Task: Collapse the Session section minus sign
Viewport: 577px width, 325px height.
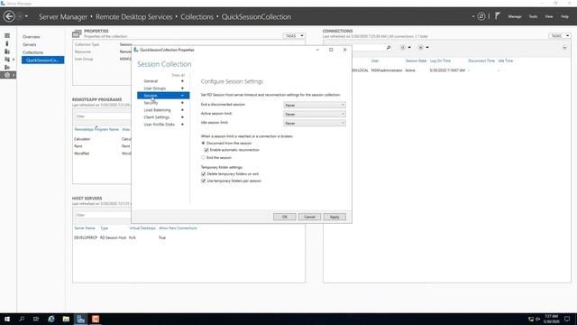Action: [182, 96]
